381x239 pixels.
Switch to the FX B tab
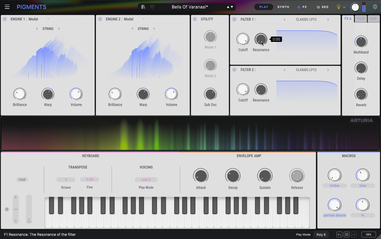[x=361, y=19]
